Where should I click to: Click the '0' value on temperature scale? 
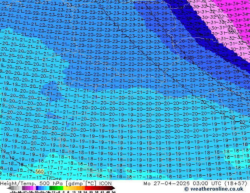(63, 192)
